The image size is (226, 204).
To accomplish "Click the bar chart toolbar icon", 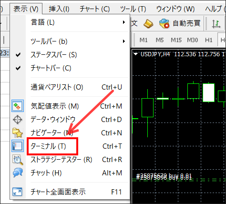I will [x=216, y=24].
